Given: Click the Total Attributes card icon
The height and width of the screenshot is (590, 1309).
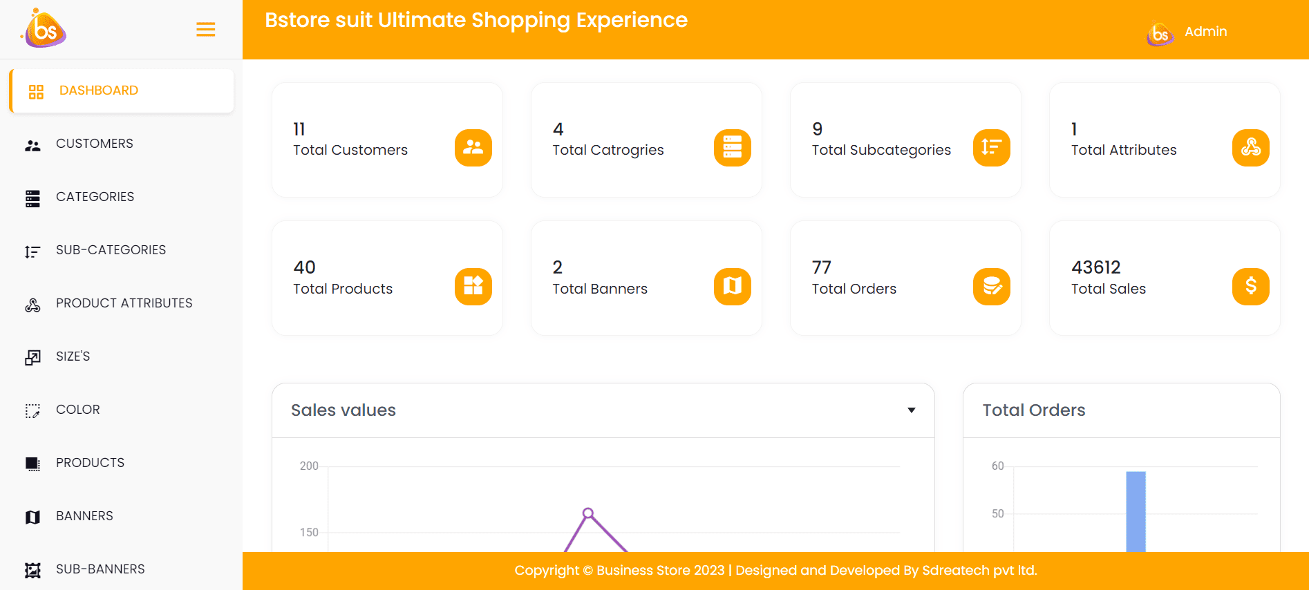Looking at the screenshot, I should [x=1251, y=147].
